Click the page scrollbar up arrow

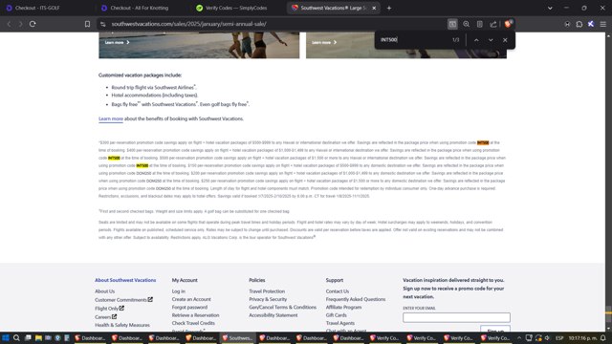click(x=608, y=35)
